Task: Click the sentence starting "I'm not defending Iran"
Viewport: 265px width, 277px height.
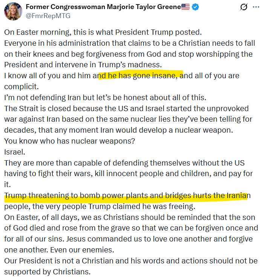Action: (x=105, y=97)
